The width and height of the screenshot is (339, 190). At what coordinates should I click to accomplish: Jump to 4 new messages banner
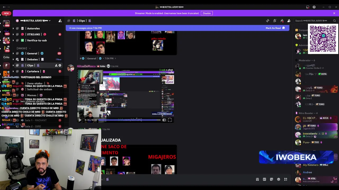coord(177,28)
